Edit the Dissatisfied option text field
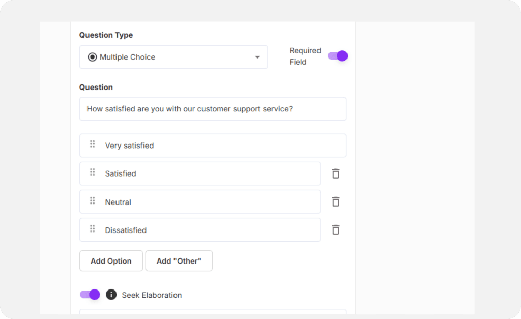 [x=209, y=230]
